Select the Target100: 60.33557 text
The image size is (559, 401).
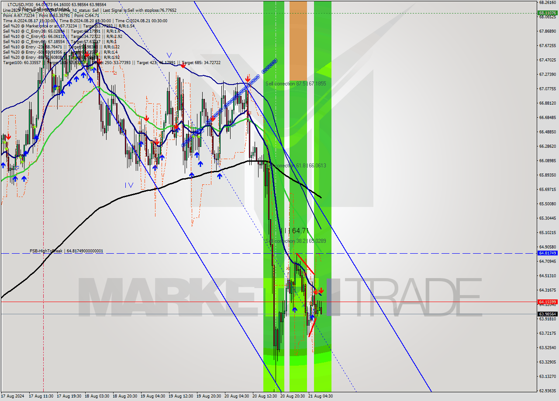[x=22, y=62]
